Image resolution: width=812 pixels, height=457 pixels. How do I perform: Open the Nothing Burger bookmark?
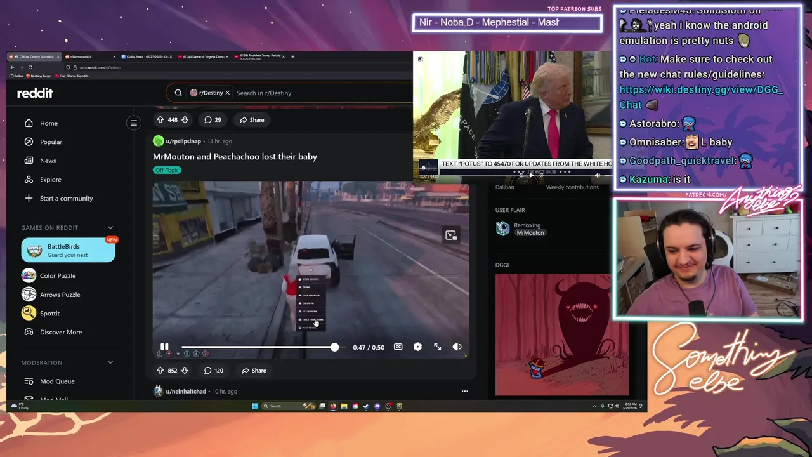tap(39, 76)
